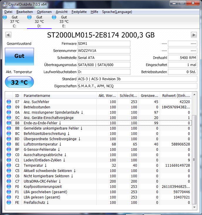Open the Optionen menu

pyautogui.click(x=44, y=12)
